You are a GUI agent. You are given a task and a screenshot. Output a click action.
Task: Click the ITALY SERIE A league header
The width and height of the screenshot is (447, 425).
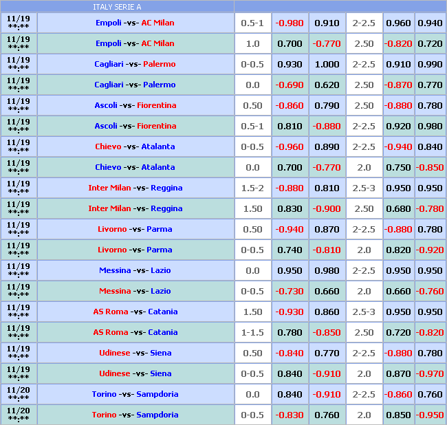tap(117, 7)
